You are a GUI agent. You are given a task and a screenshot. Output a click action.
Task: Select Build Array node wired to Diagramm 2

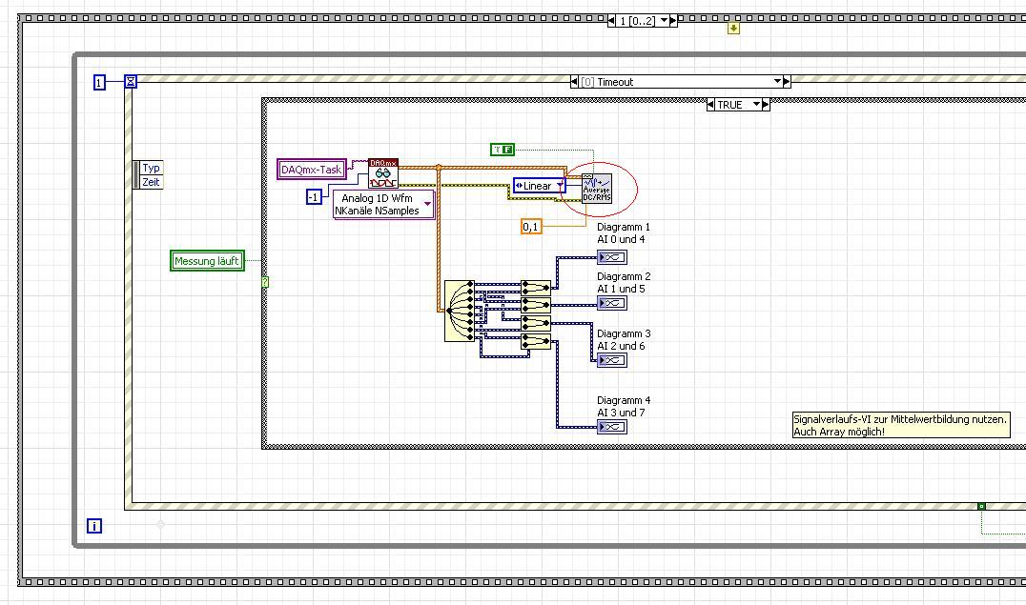click(536, 305)
